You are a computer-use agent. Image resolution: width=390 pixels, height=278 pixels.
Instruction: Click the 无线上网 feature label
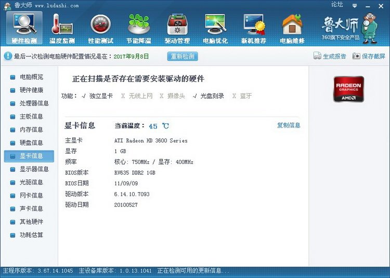140,96
